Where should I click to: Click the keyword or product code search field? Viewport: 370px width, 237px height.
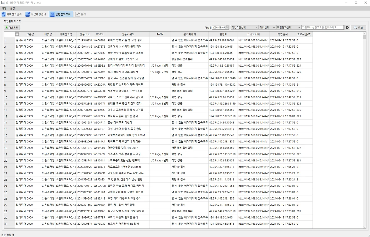click(322, 28)
